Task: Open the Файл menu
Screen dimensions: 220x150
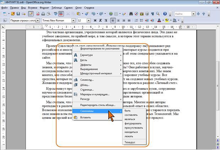Action: tap(4, 8)
